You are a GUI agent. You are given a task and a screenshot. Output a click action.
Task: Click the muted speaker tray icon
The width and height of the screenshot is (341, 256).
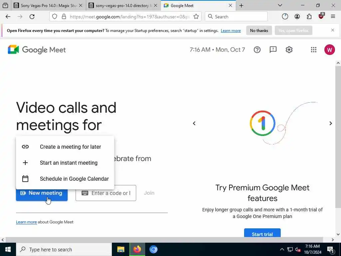tap(298, 249)
